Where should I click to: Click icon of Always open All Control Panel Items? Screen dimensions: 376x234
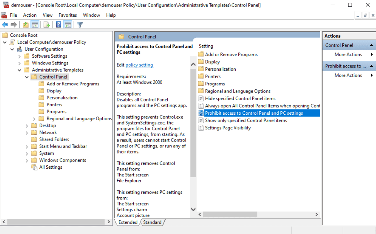pyautogui.click(x=201, y=106)
